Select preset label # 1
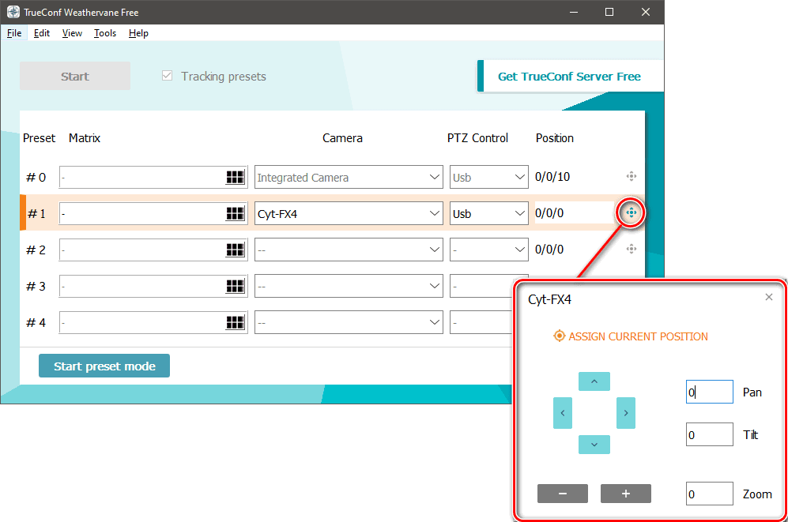This screenshot has width=788, height=522. click(x=36, y=214)
